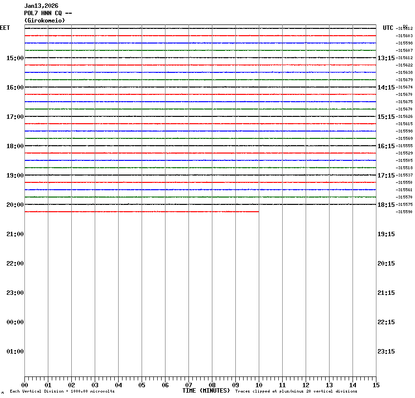This screenshot has width=415, height=398.
Task: Click the Jan13,2026 date header
Action: [x=41, y=6]
